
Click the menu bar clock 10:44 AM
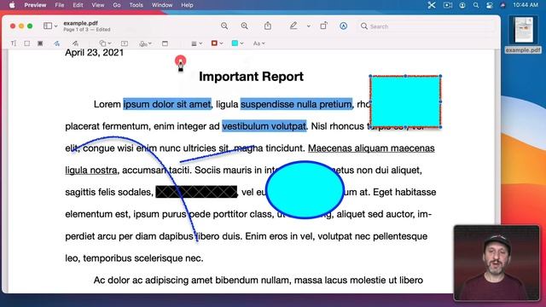click(x=526, y=5)
